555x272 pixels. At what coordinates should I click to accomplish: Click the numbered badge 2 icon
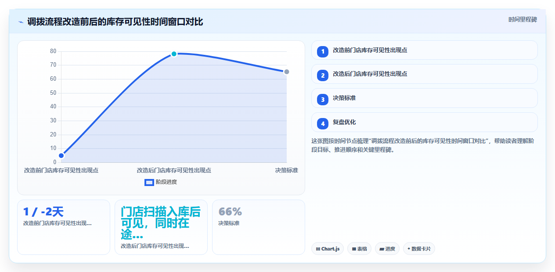point(323,75)
